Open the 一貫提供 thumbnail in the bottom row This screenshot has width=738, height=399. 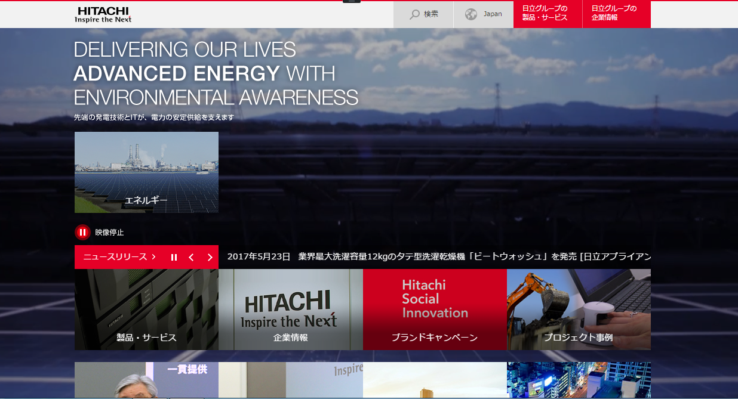[146, 381]
